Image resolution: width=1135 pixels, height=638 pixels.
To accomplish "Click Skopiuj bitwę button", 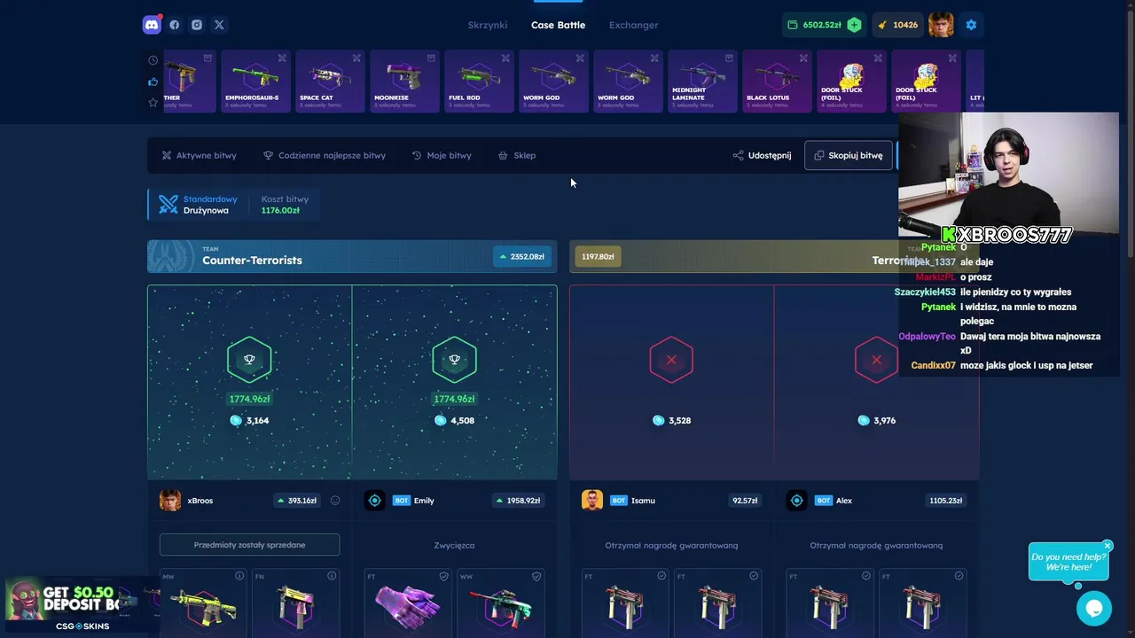I will coord(849,155).
